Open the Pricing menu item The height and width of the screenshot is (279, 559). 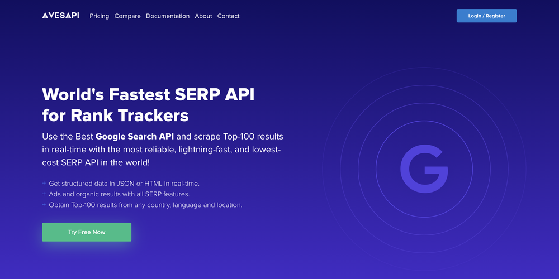(x=99, y=16)
